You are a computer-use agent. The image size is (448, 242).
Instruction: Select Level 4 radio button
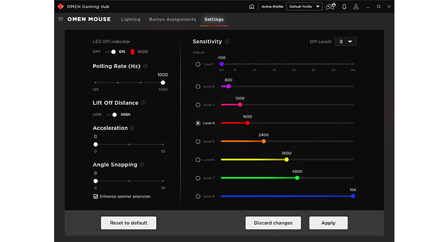[x=198, y=123]
